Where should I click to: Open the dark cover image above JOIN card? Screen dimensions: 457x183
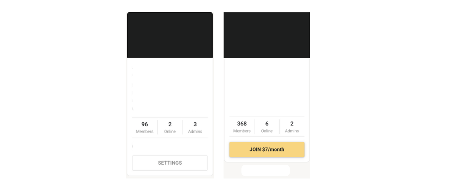pyautogui.click(x=266, y=35)
